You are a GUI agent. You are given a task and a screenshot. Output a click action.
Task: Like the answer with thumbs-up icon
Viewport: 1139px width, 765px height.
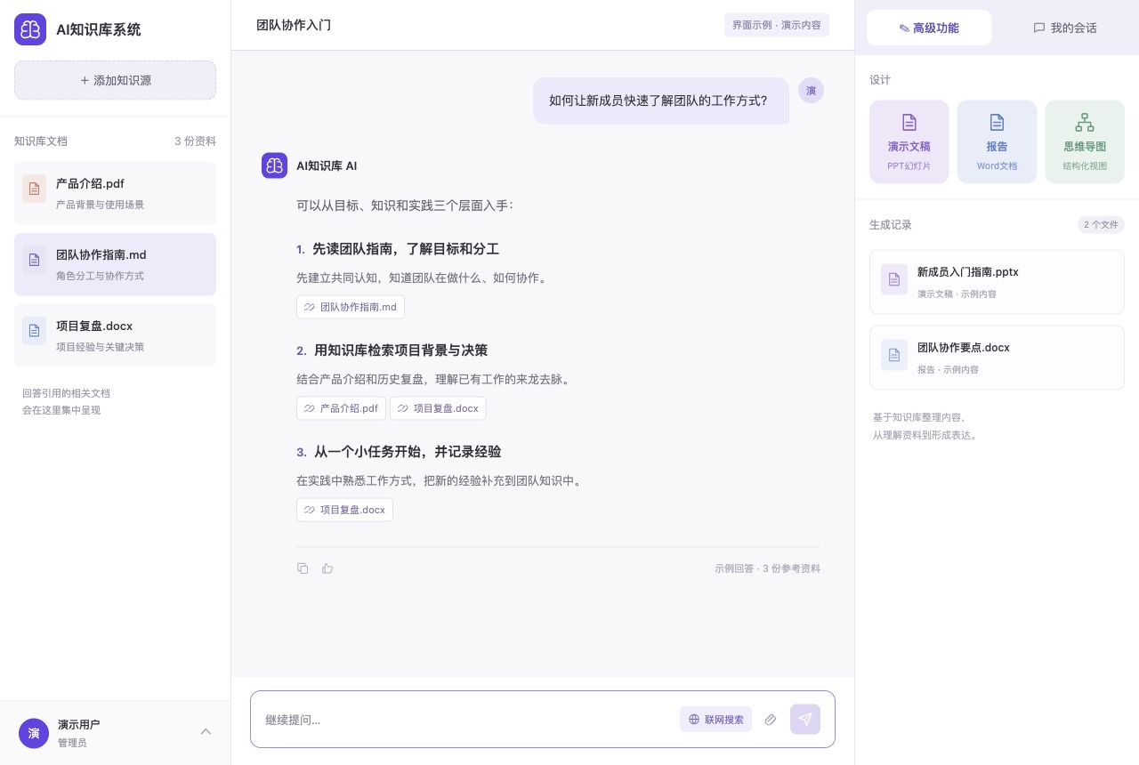[327, 568]
